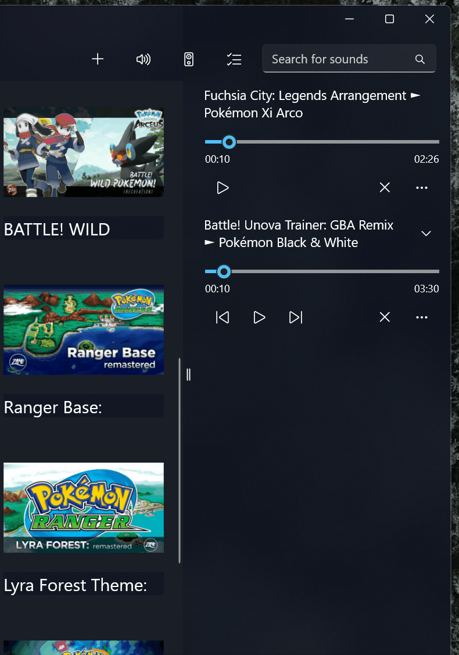Remove Battle! Unova Trainer player with X

point(385,317)
